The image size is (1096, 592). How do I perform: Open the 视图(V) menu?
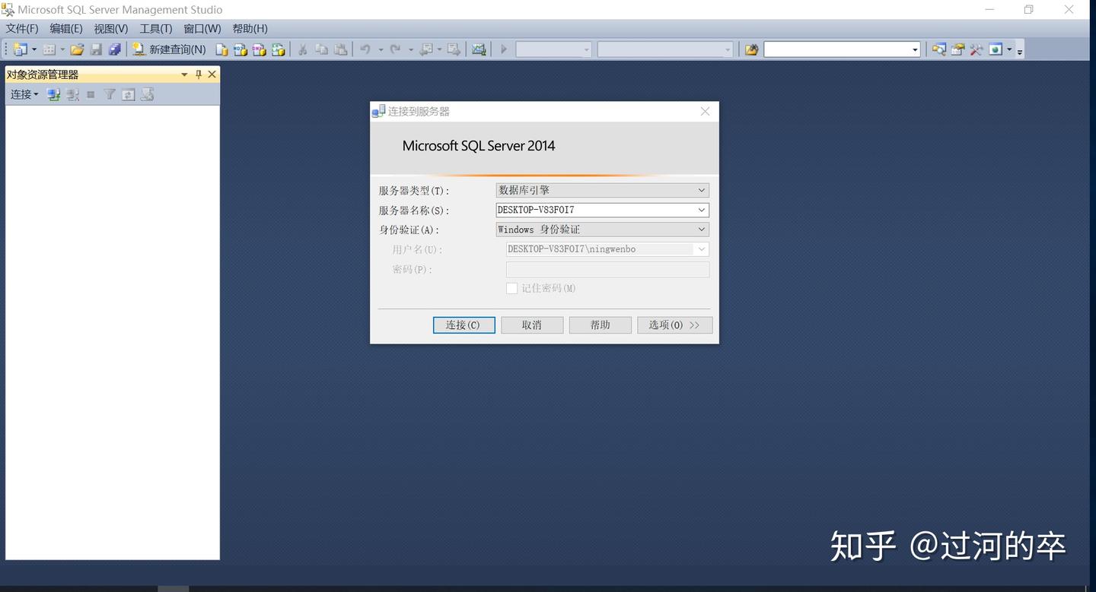(x=111, y=28)
